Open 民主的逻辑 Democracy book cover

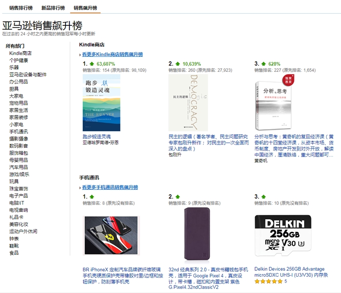[188, 103]
